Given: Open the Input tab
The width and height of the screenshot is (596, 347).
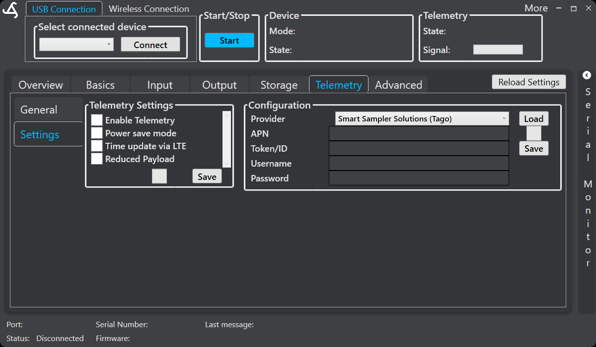Looking at the screenshot, I should 160,85.
